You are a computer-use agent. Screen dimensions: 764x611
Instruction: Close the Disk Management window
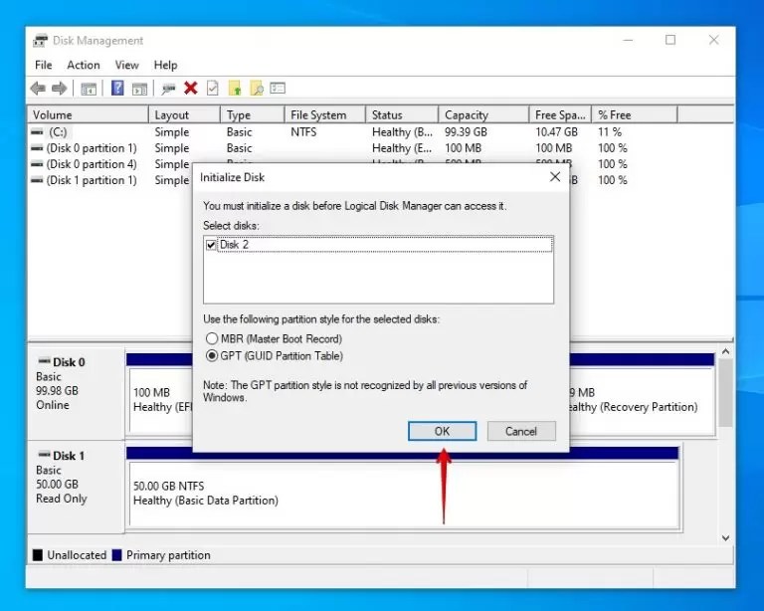(x=714, y=40)
